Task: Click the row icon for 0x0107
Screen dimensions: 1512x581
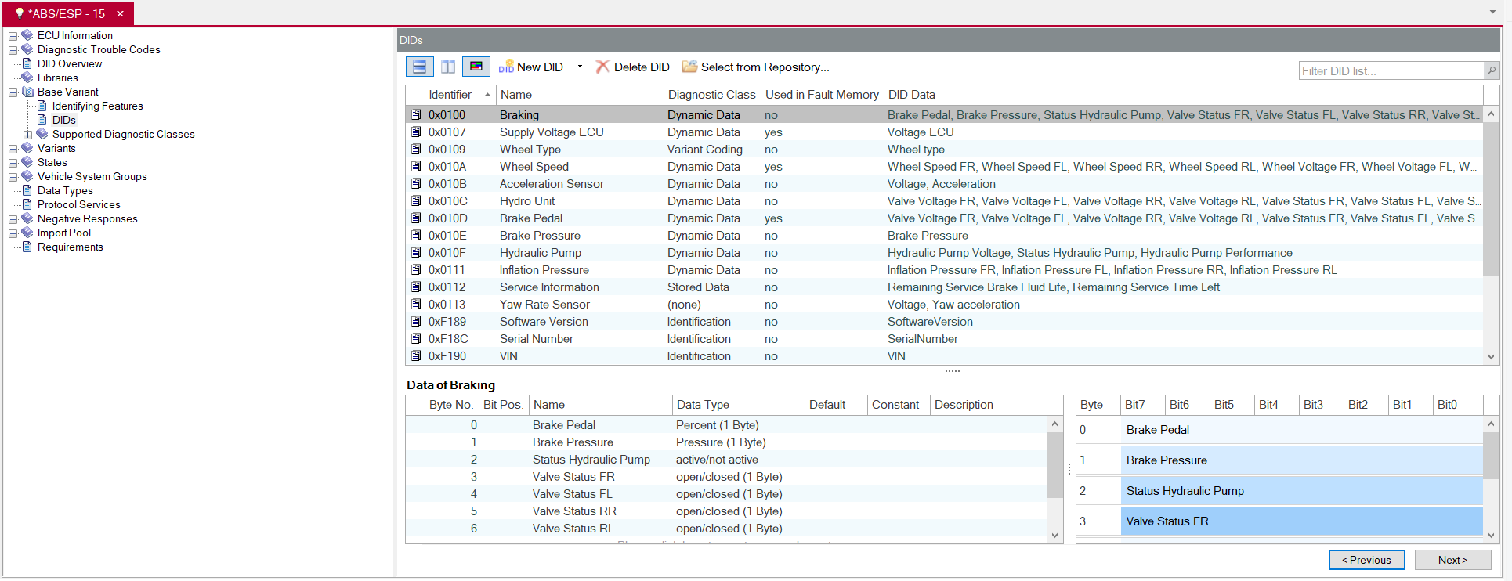Action: click(x=416, y=132)
